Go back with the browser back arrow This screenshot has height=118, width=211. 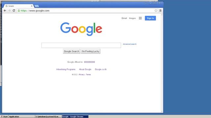[5, 10]
